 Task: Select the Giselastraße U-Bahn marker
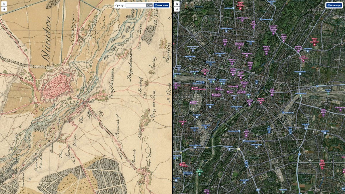[250, 44]
